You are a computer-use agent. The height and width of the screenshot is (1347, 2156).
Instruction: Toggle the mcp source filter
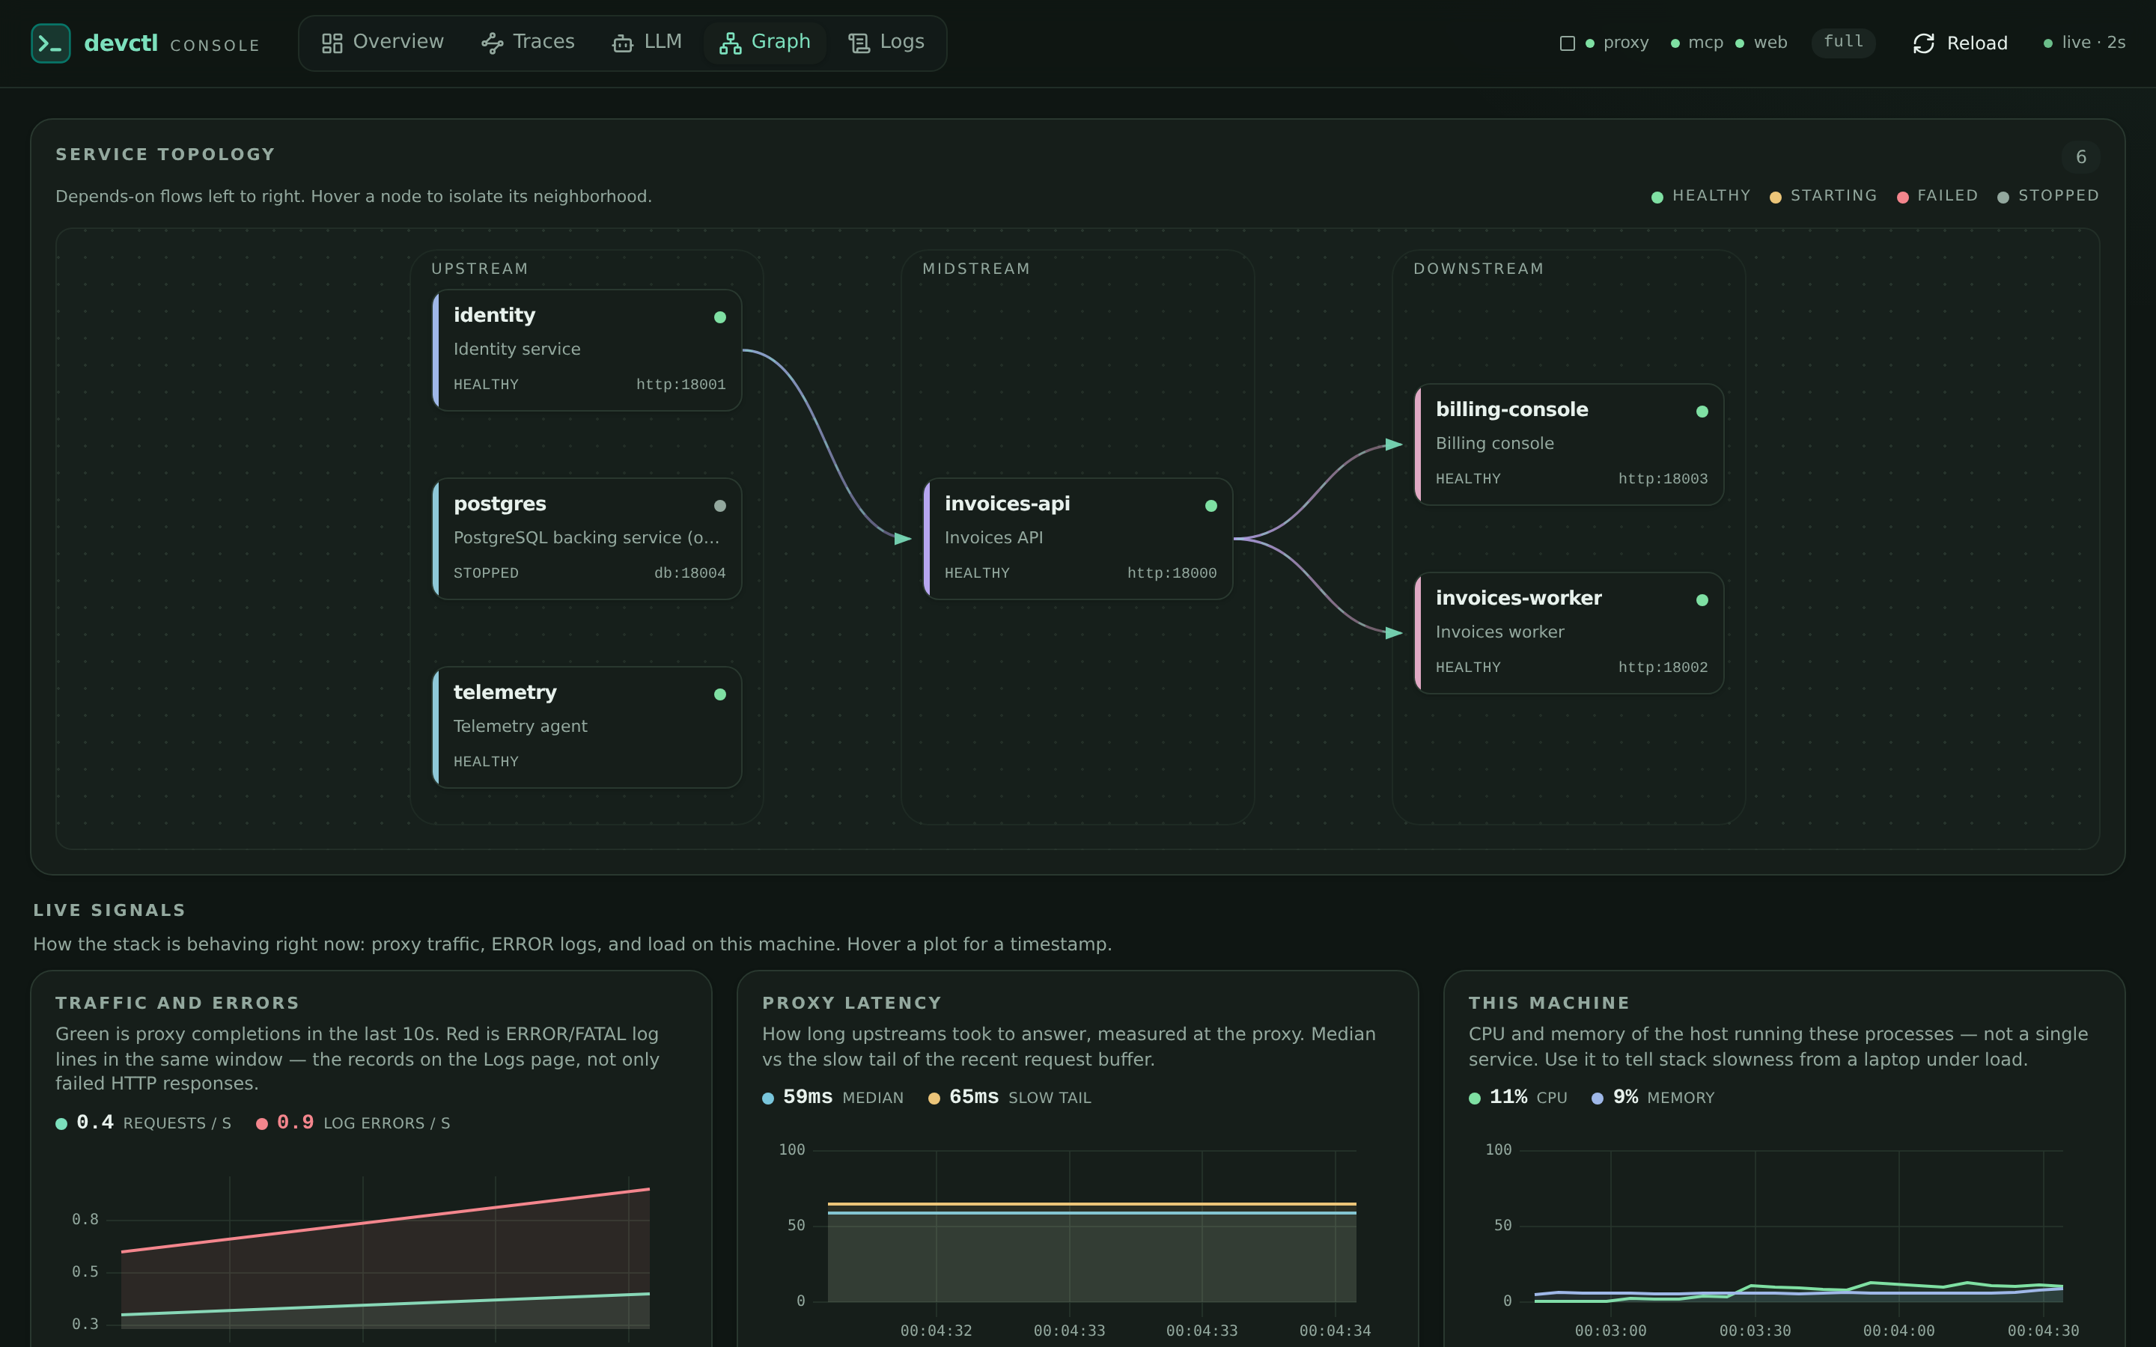(x=1697, y=43)
